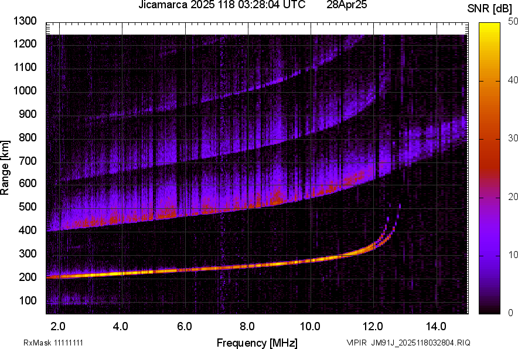Click the 0 colorbar tick label
This screenshot has height=349, width=518.
click(x=511, y=313)
